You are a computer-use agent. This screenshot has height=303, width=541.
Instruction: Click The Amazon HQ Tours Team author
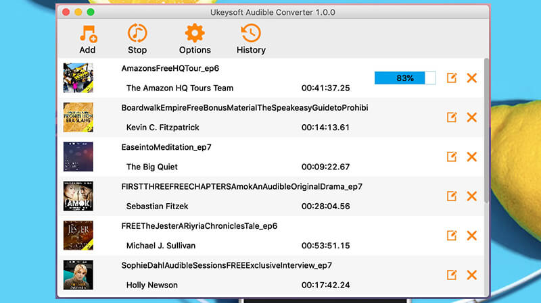[x=180, y=88]
